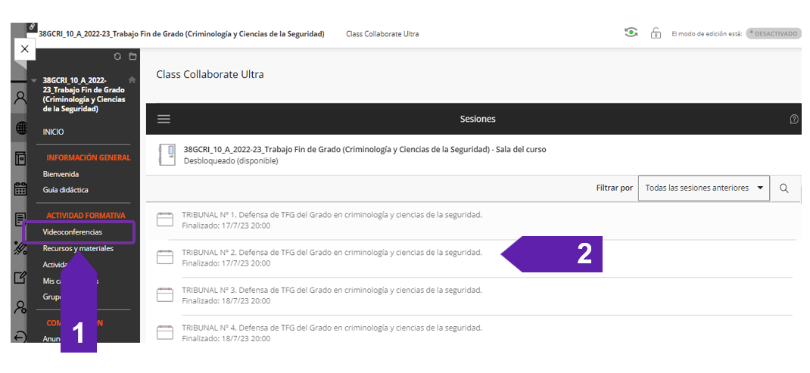Image resolution: width=810 pixels, height=373 pixels.
Task: Click the refresh icon atop the course menu
Action: 117,56
